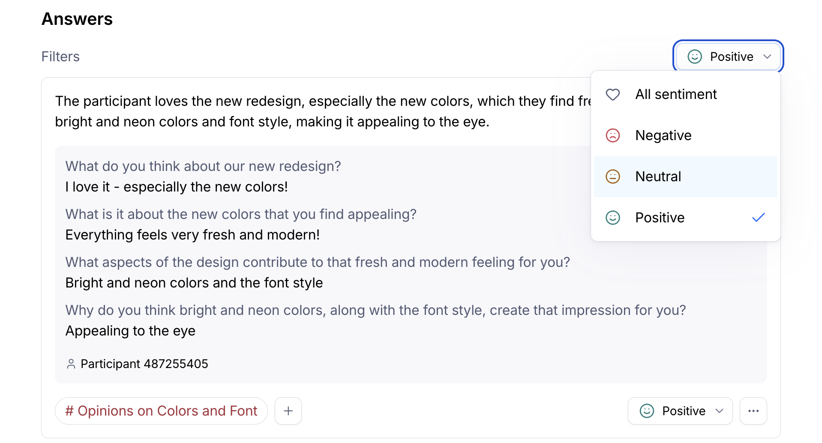Image resolution: width=822 pixels, height=443 pixels.
Task: Click the smiley icon in answer's sentiment selector
Action: [647, 411]
